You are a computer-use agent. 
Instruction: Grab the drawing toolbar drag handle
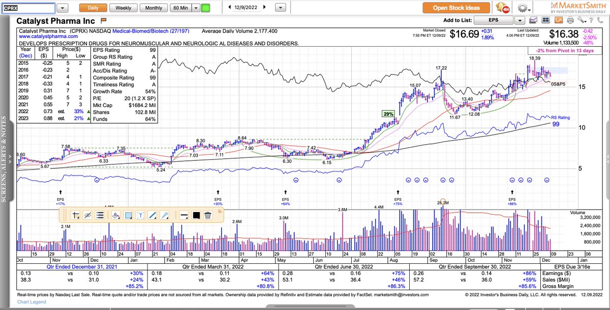coord(64,215)
